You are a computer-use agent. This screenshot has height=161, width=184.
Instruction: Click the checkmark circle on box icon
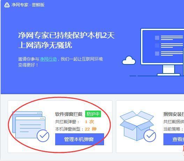[x=150, y=136]
